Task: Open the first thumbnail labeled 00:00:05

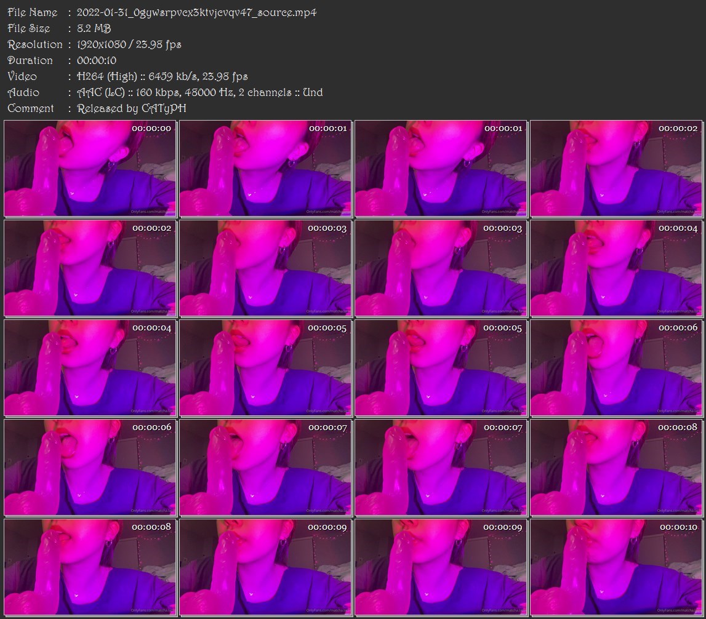Action: 265,368
